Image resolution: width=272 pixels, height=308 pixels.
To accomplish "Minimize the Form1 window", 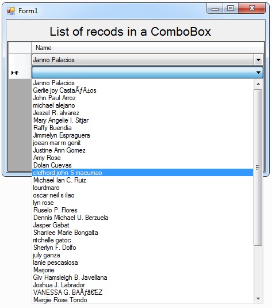I will coord(215,9).
